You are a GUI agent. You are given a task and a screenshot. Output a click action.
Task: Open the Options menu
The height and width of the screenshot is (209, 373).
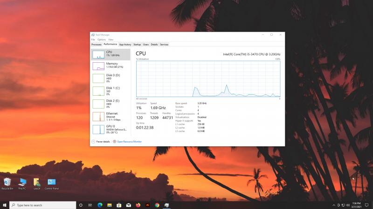coord(102,40)
